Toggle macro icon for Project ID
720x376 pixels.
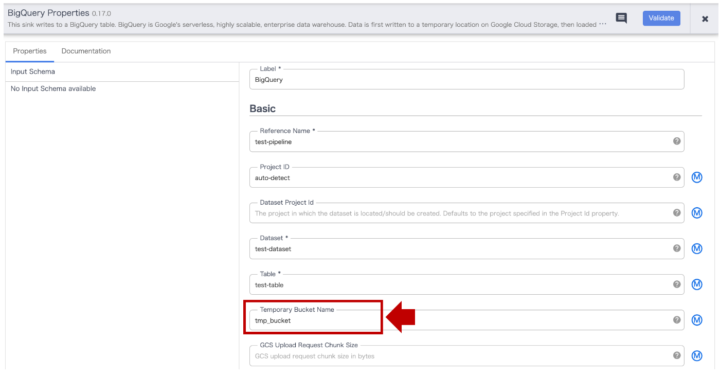tap(697, 177)
